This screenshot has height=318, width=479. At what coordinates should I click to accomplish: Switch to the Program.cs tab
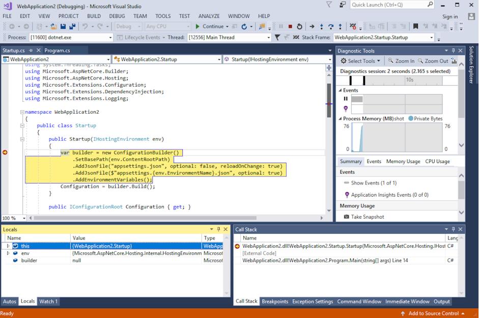[57, 50]
